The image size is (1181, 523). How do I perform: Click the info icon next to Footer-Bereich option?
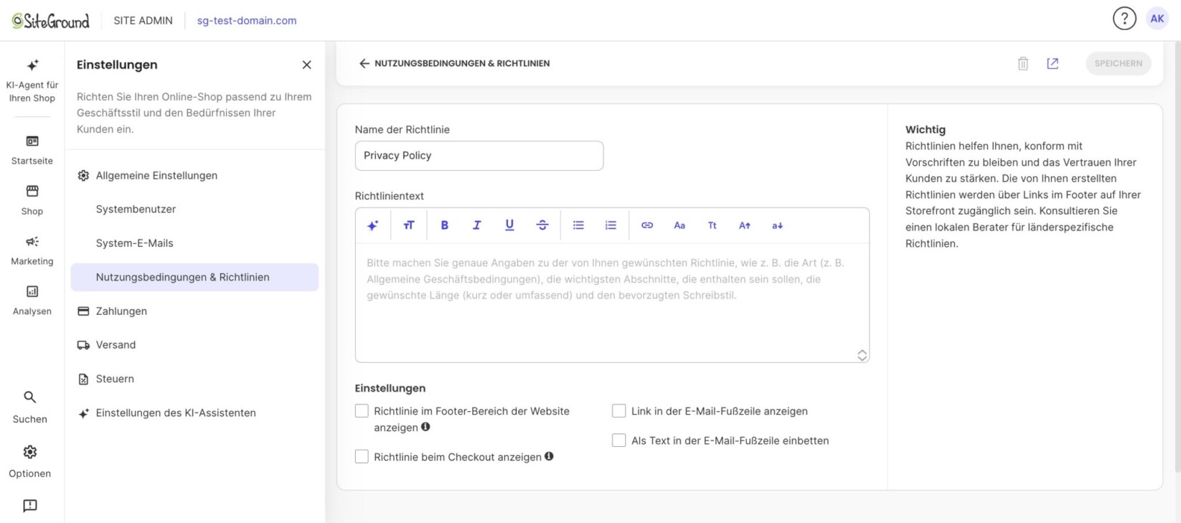[x=425, y=427]
